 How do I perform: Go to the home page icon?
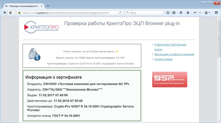pos(188,13)
